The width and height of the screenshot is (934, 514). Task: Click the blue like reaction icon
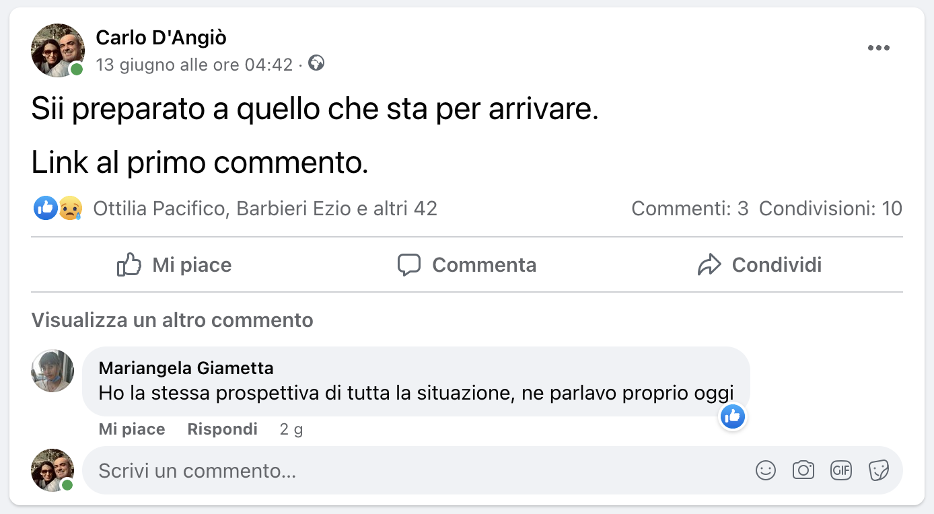44,209
